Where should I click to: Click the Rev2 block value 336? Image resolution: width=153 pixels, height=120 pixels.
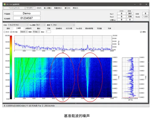[130, 16]
